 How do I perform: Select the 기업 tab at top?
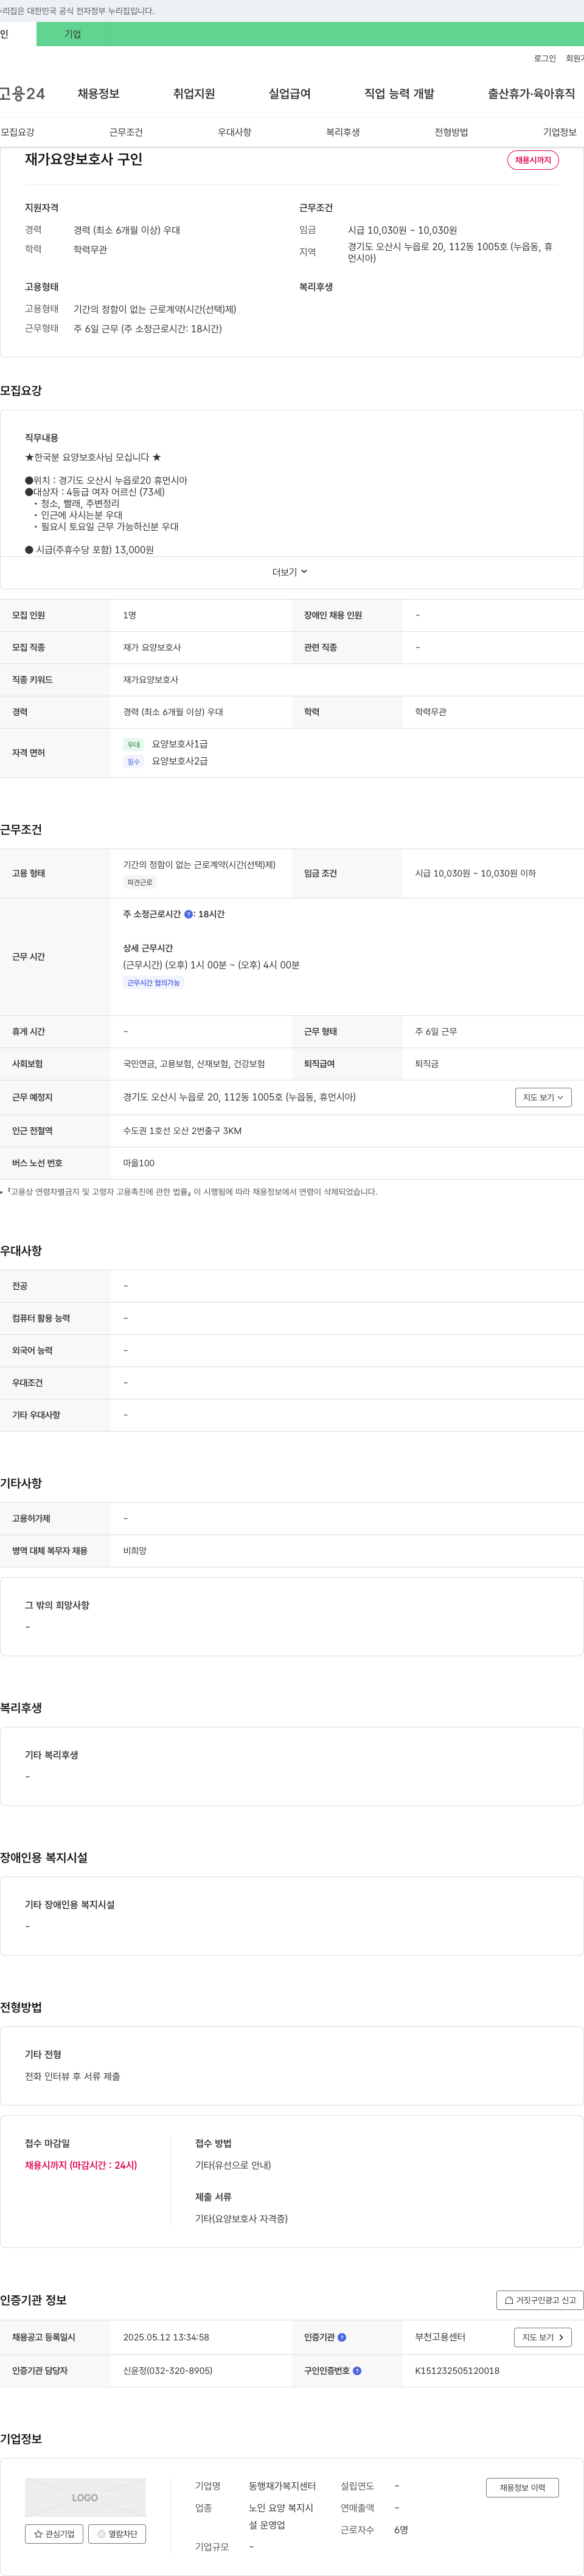(73, 34)
